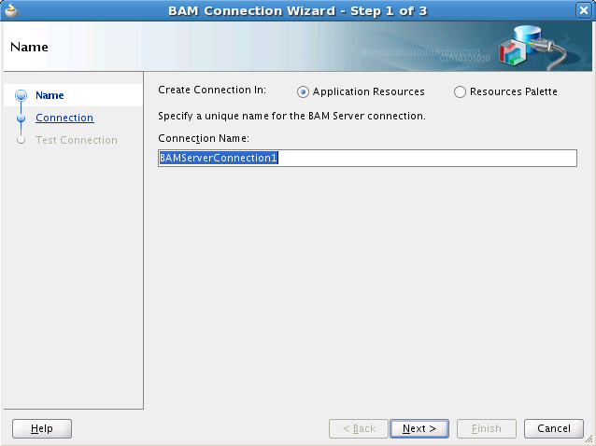Click the window resize grip corner
This screenshot has width=596, height=446.
(x=589, y=439)
